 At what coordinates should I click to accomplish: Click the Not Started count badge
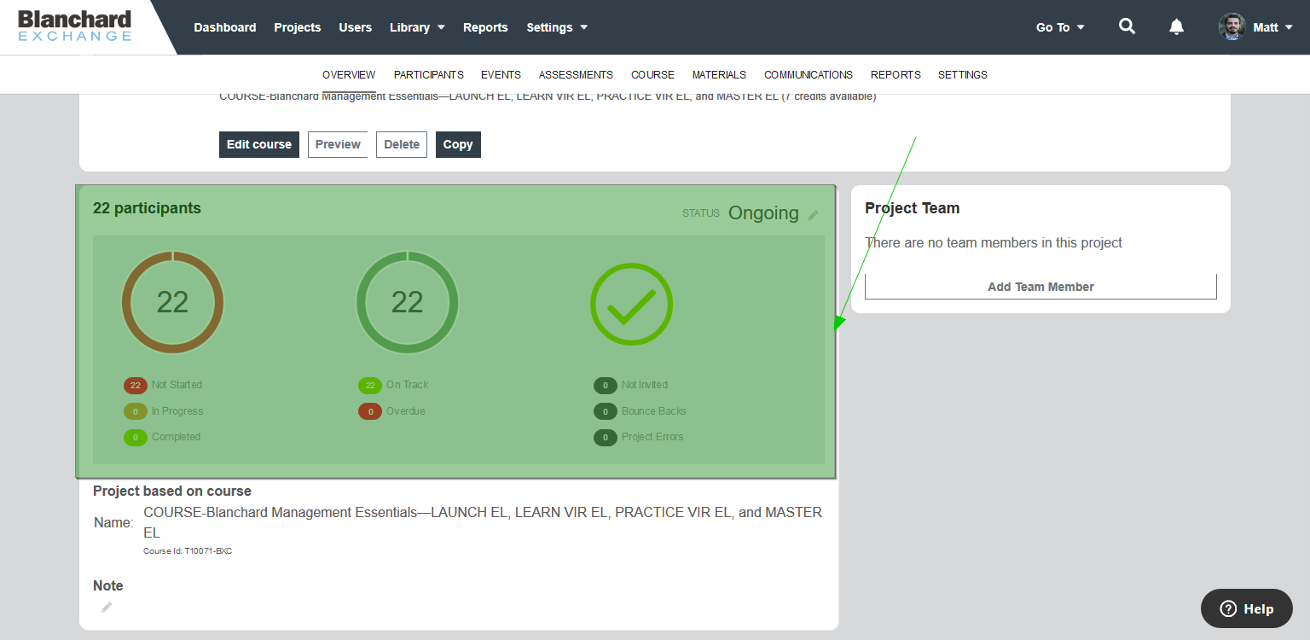tap(136, 385)
